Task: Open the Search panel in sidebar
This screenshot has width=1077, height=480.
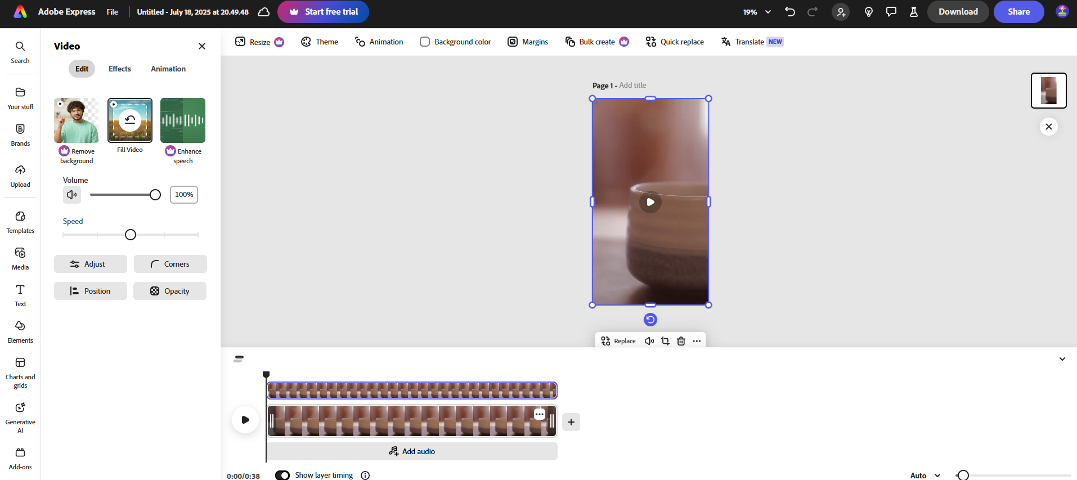Action: (x=20, y=52)
